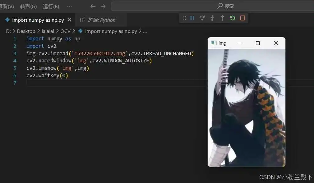The image size is (314, 183).
Task: Stop the debug session
Action: point(242,18)
